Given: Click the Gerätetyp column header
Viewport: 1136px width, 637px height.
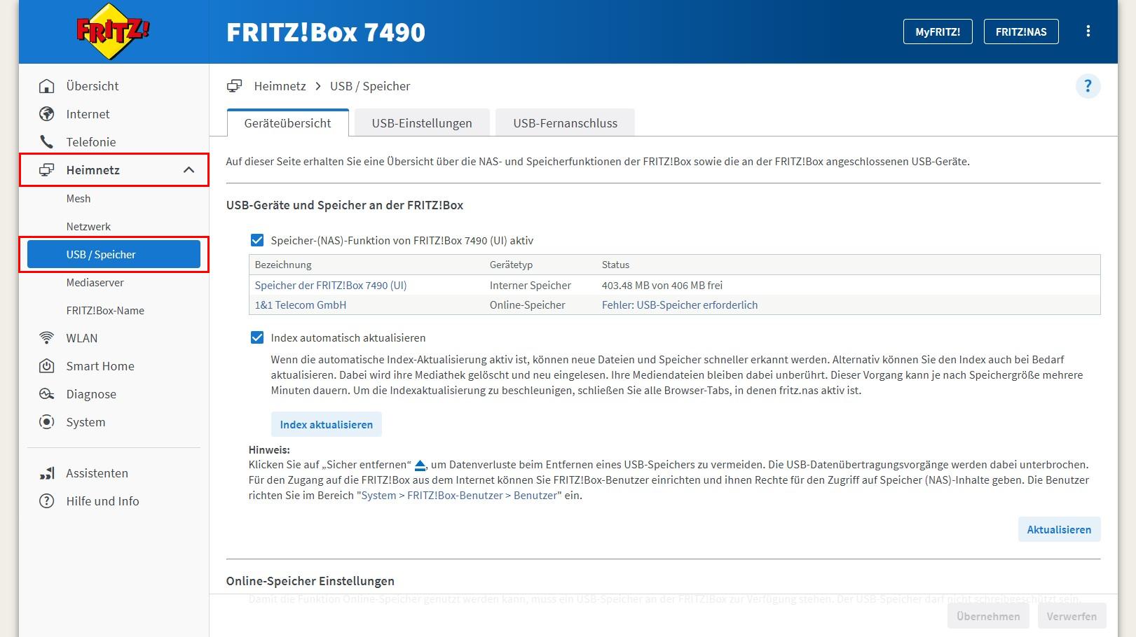Looking at the screenshot, I should point(512,265).
